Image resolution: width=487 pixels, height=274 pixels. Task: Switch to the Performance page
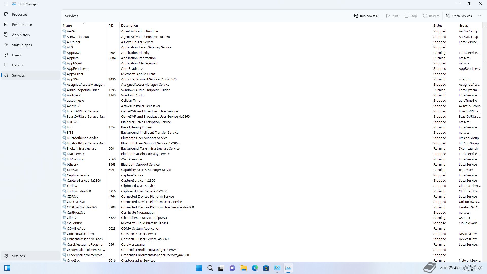[x=30, y=25]
